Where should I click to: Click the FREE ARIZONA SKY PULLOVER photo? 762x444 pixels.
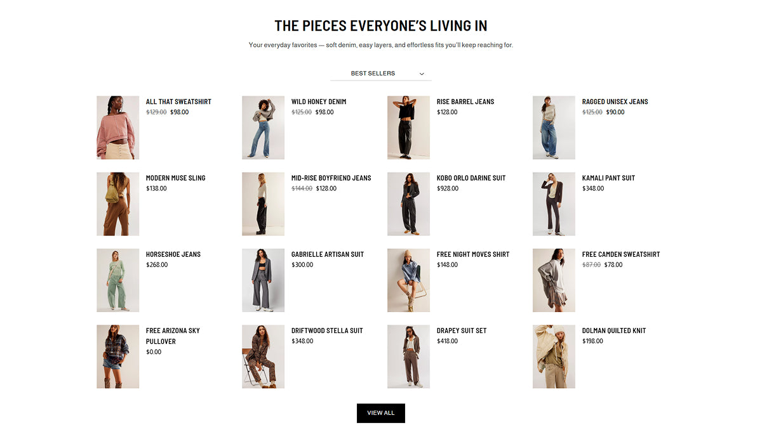(x=117, y=356)
